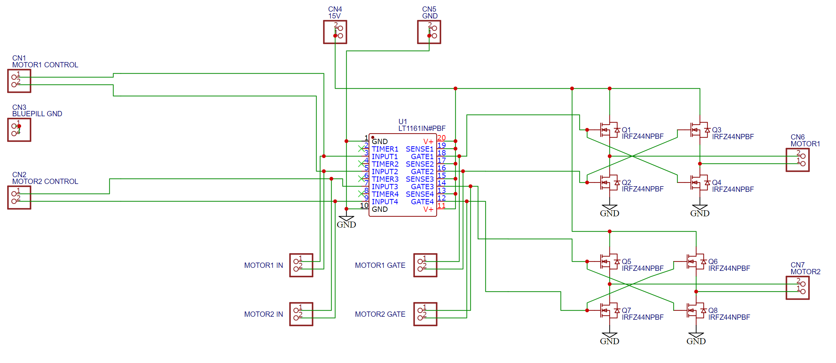Select the CN6 MOTOR1 output connector
Screen dimensions: 836x363
797,160
